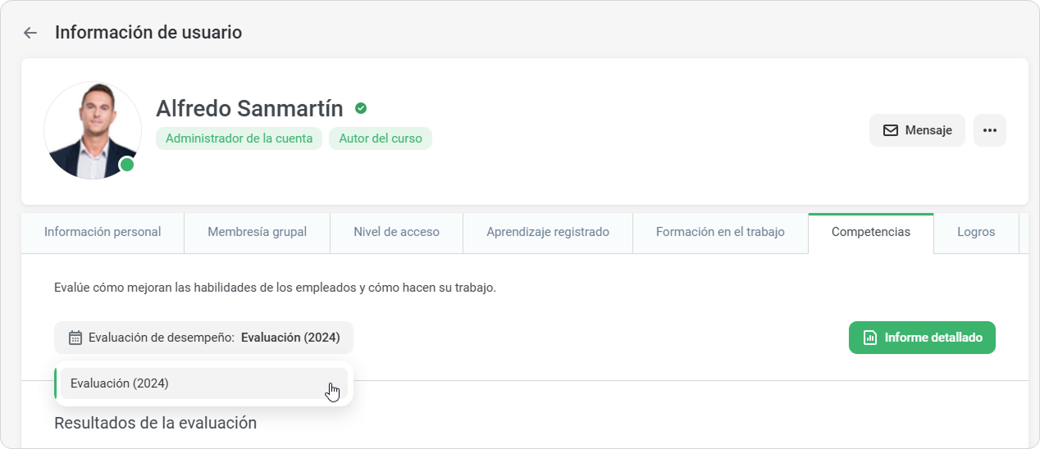The width and height of the screenshot is (1040, 449).
Task: Click the Administrador de la cuenta tag
Action: click(x=239, y=138)
